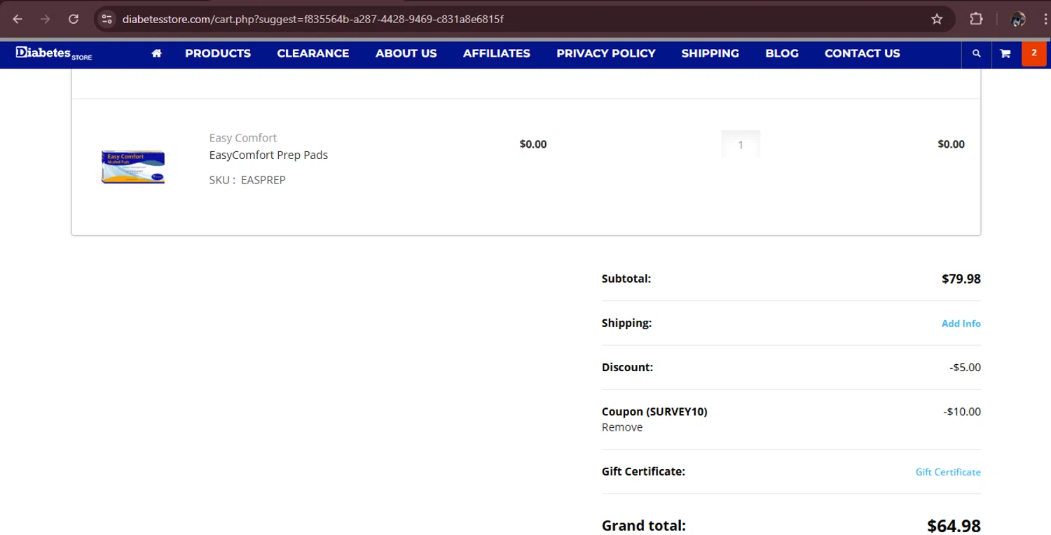Click the SKU : EASPREP text

(247, 180)
